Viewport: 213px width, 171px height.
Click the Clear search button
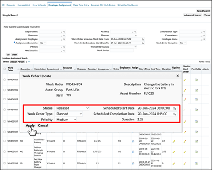[14, 55]
